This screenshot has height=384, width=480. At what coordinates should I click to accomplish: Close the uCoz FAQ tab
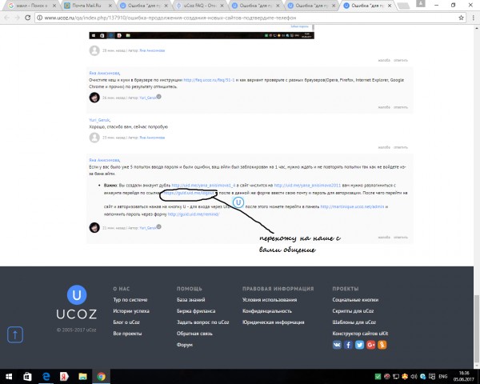[222, 6]
